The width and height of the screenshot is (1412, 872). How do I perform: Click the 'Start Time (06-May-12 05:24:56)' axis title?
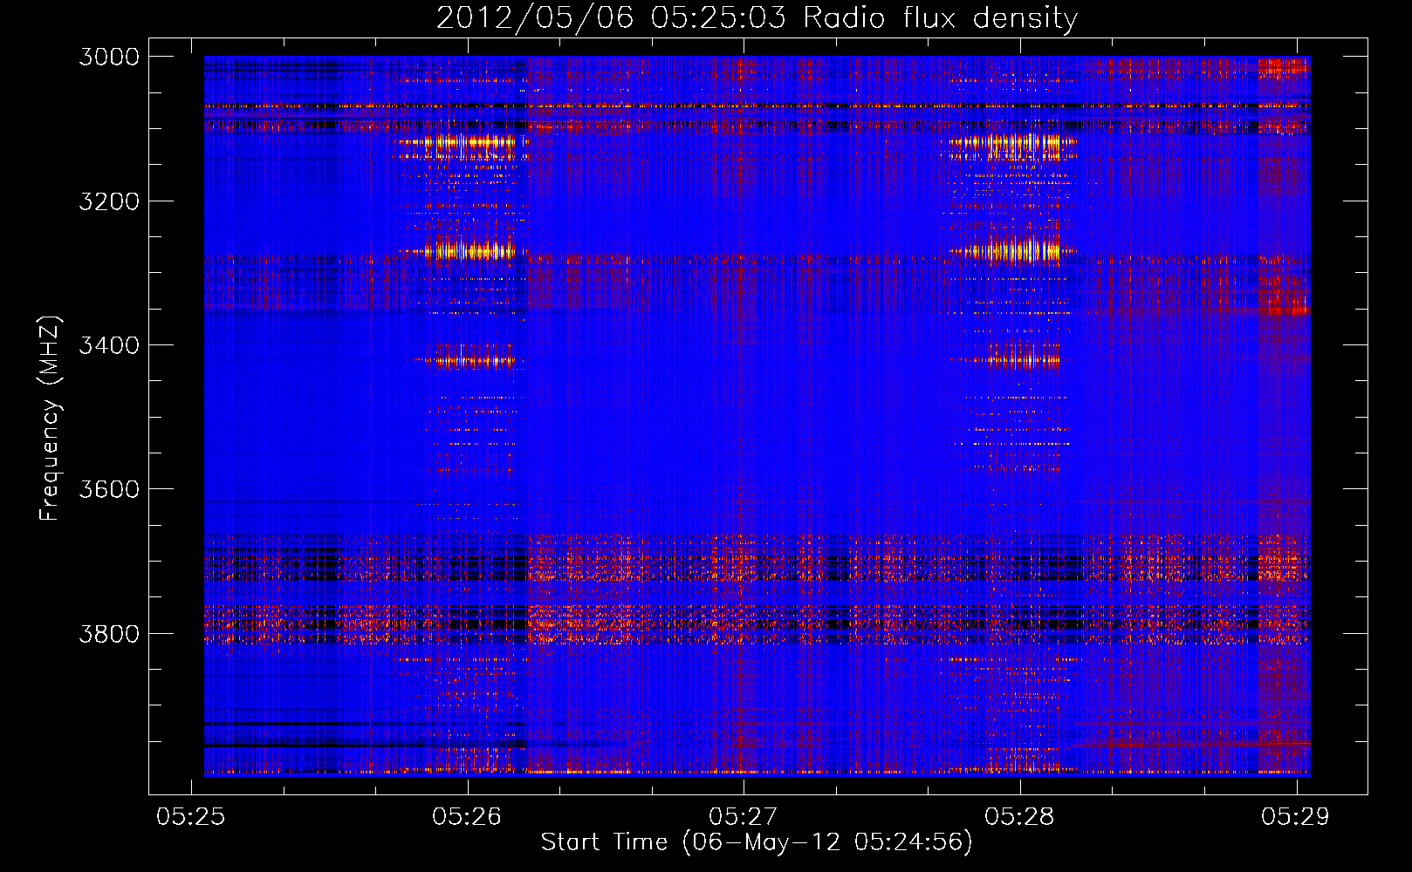[x=757, y=842]
